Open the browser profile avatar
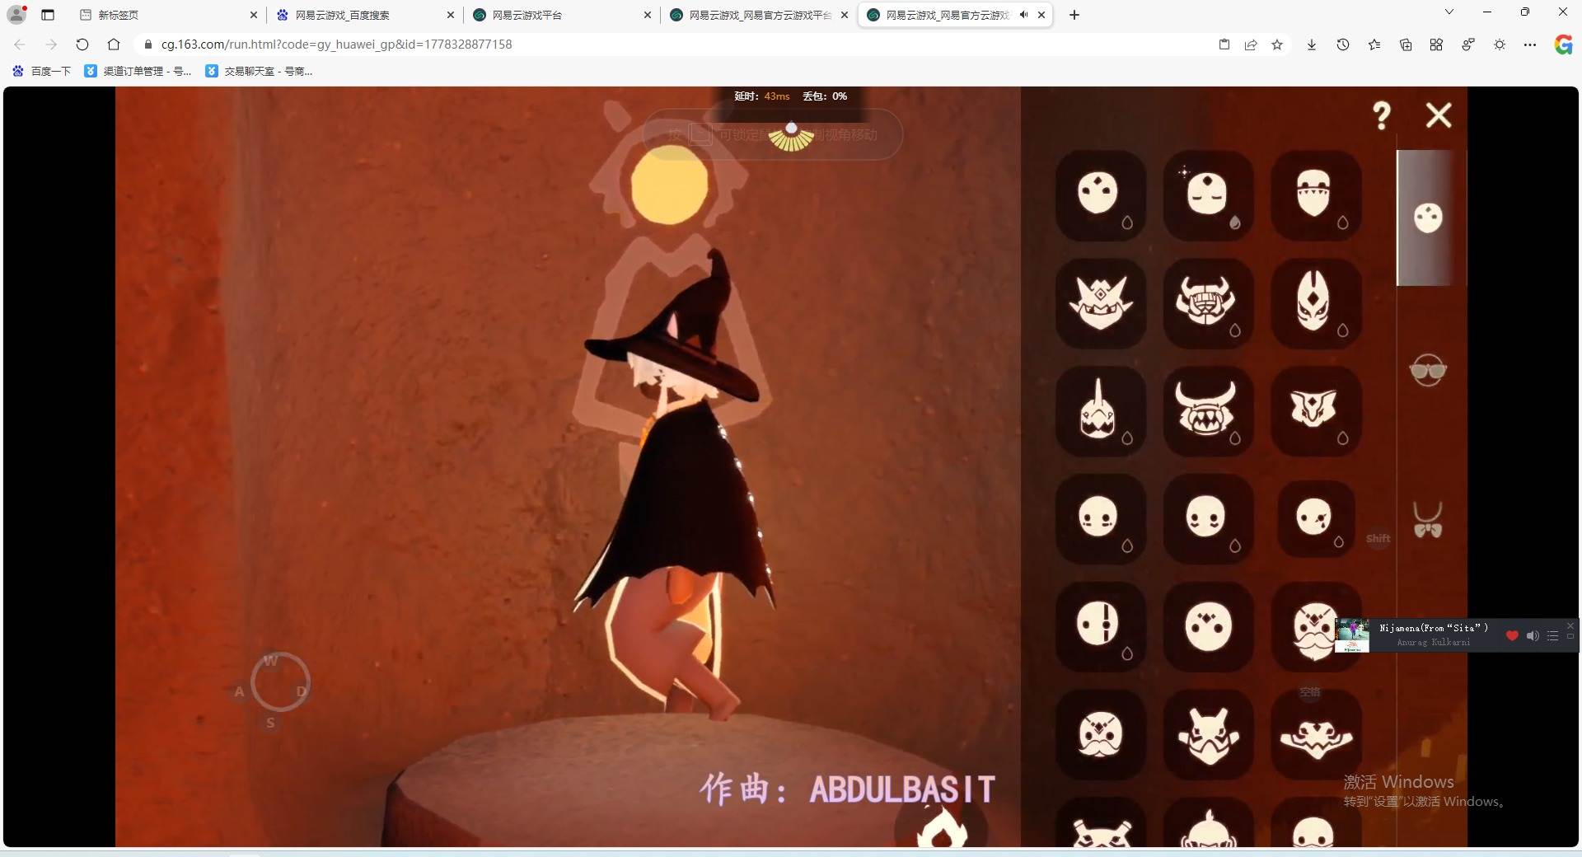This screenshot has width=1582, height=857. pos(16,14)
